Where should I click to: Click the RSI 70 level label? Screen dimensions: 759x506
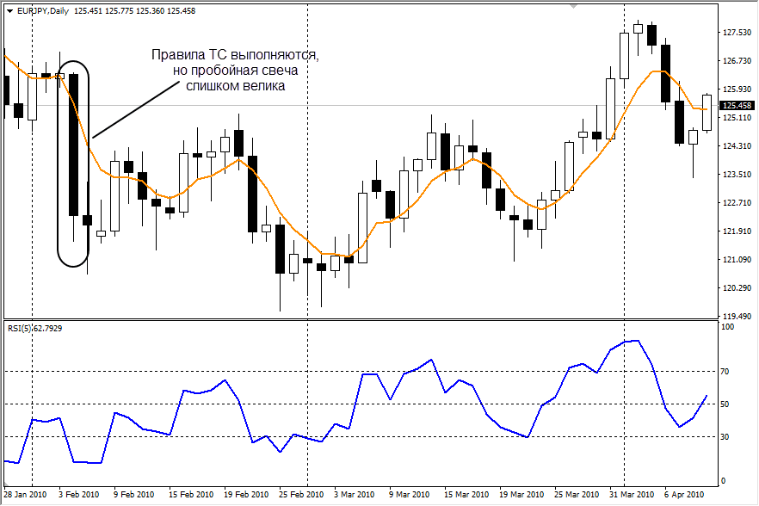727,372
